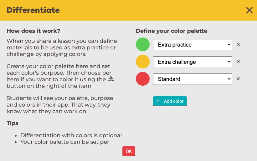Click the plus icon on Add color

click(158, 101)
